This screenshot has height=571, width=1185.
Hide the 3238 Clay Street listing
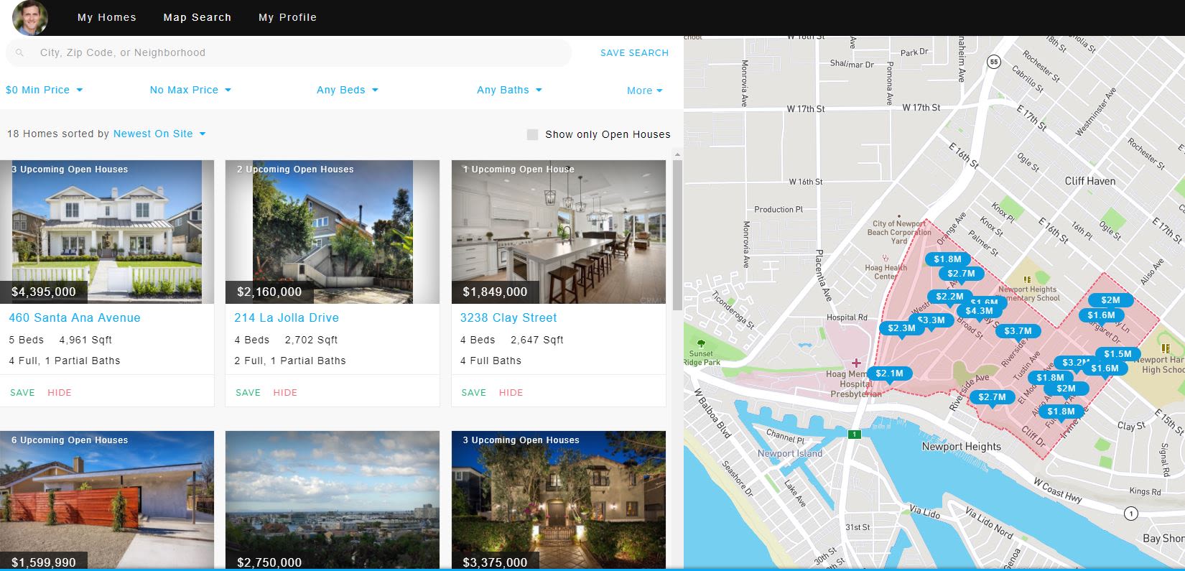(x=511, y=393)
